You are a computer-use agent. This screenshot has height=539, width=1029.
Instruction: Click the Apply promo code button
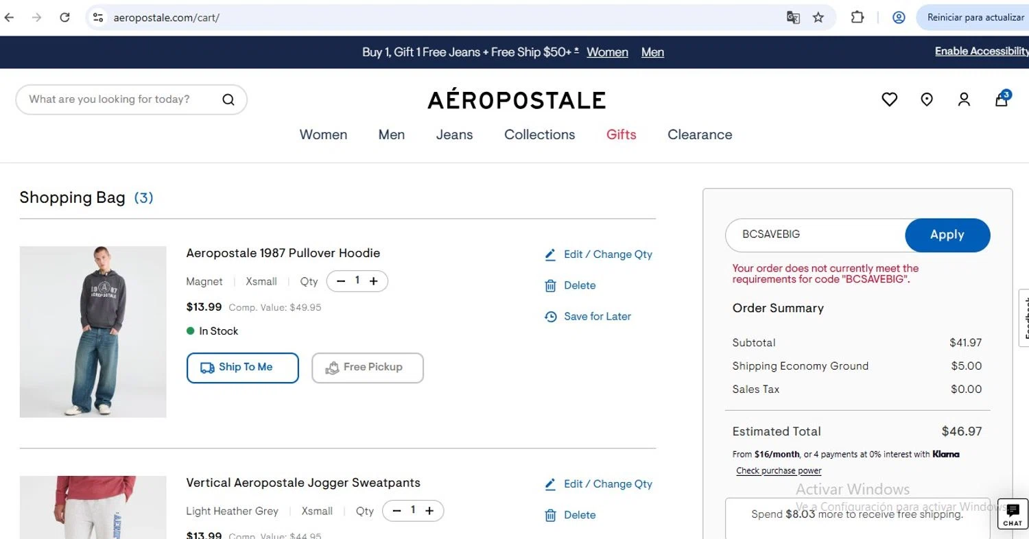pyautogui.click(x=947, y=235)
